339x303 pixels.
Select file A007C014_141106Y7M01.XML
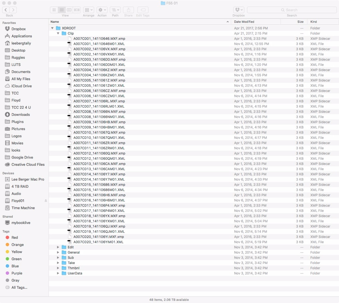(x=99, y=179)
